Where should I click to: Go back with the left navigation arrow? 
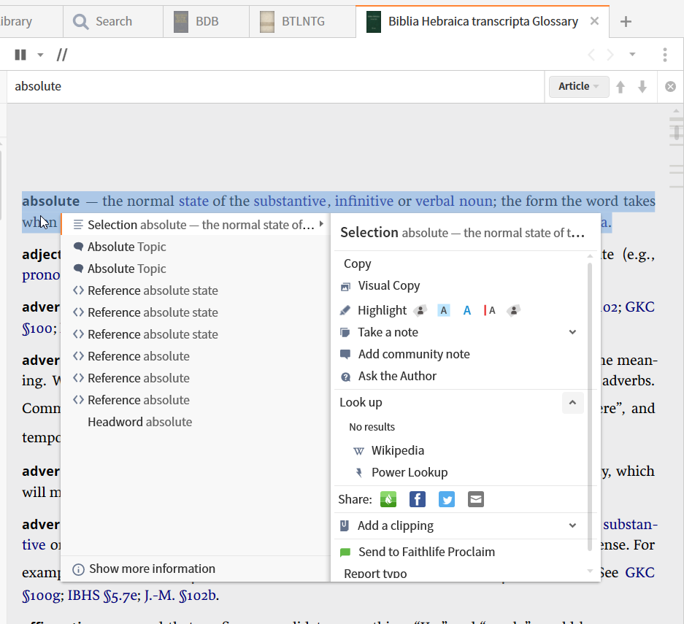pyautogui.click(x=591, y=55)
